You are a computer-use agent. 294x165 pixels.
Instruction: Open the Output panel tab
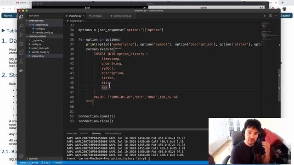click(x=85, y=133)
